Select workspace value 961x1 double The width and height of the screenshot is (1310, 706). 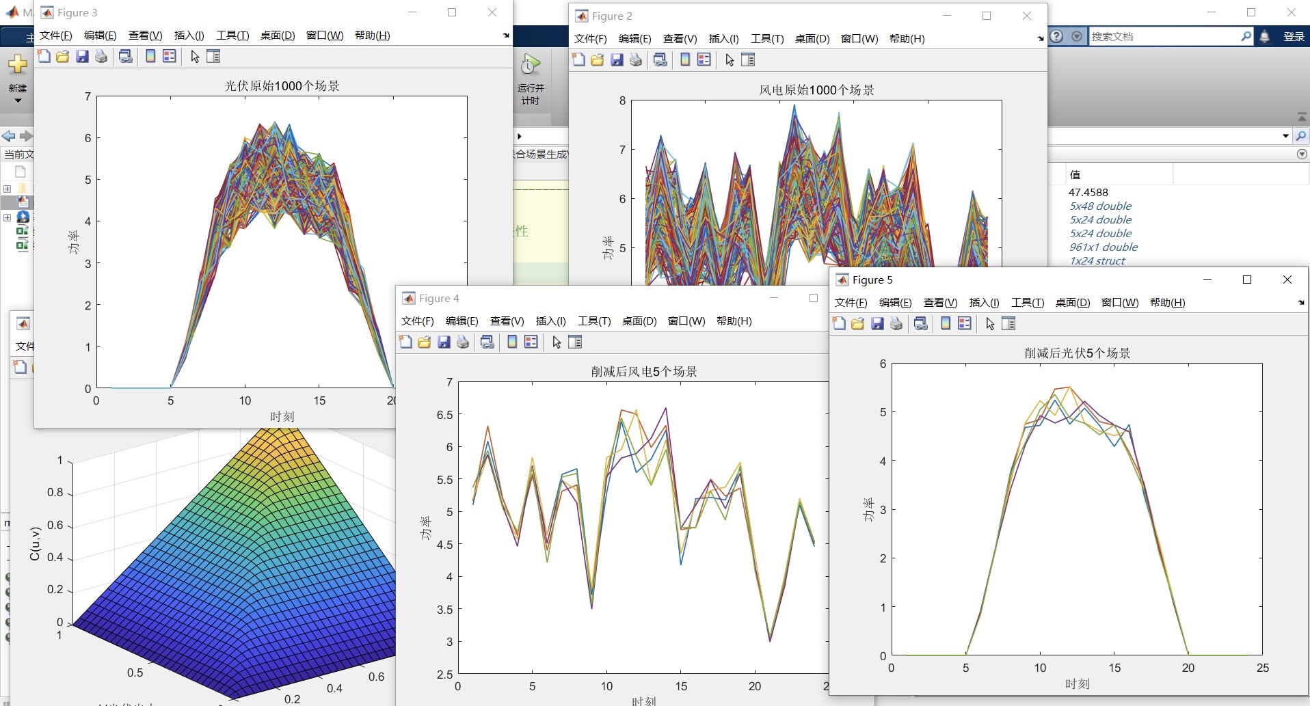1104,247
